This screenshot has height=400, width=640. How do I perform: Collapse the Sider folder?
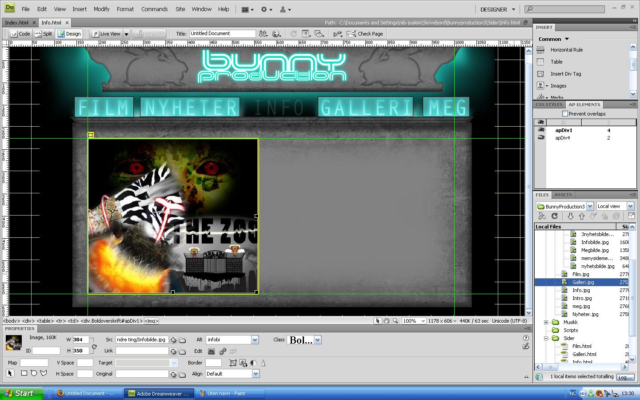(x=546, y=338)
